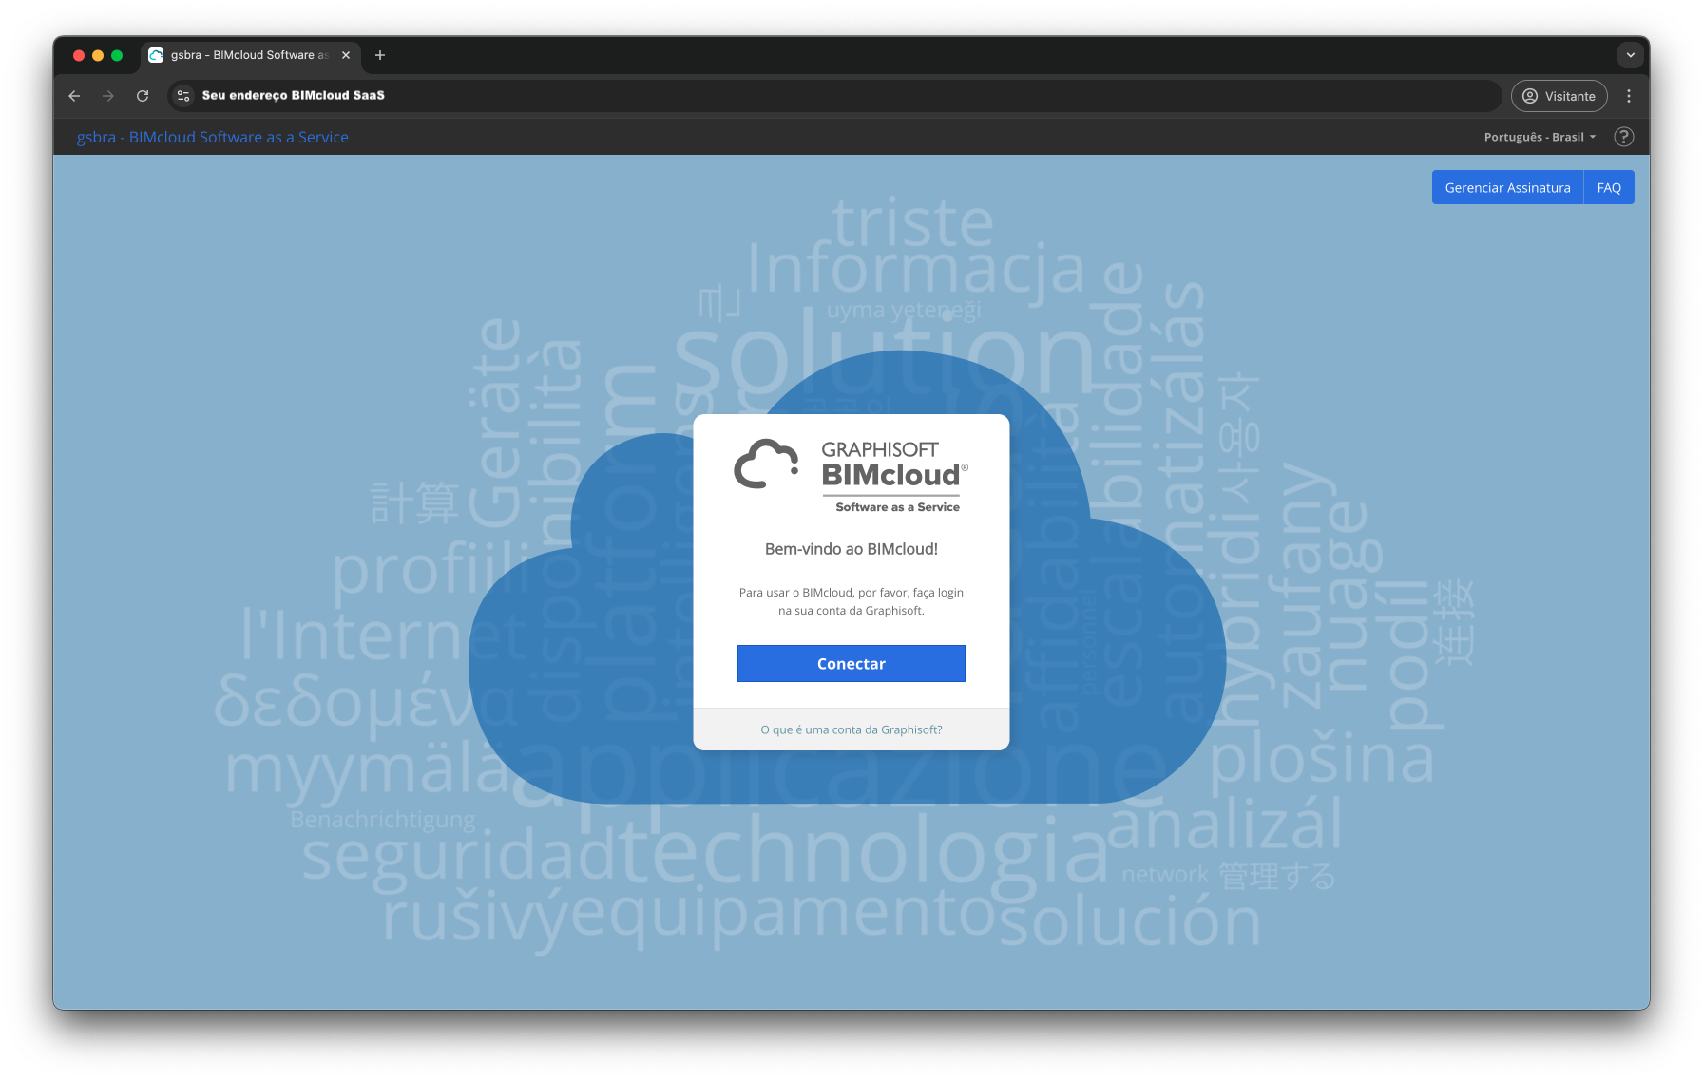Select the gsbra - BIMcloud tab
Viewport: 1703px width, 1080px height.
click(x=249, y=55)
